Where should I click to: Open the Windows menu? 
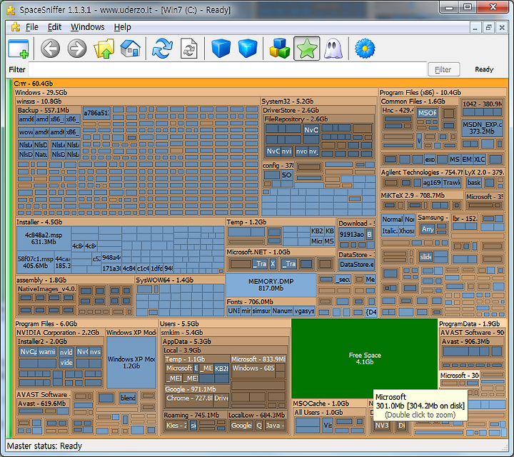click(x=88, y=27)
